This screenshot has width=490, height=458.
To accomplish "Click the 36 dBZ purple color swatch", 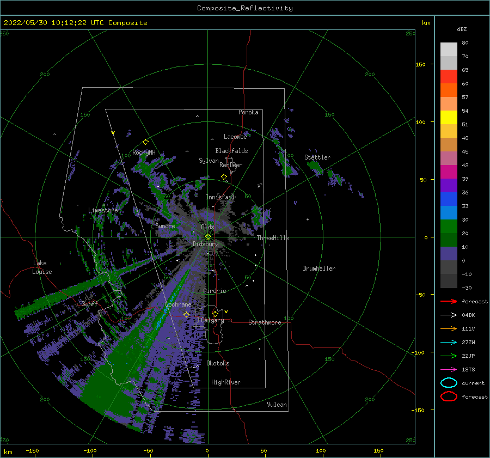I will (449, 185).
